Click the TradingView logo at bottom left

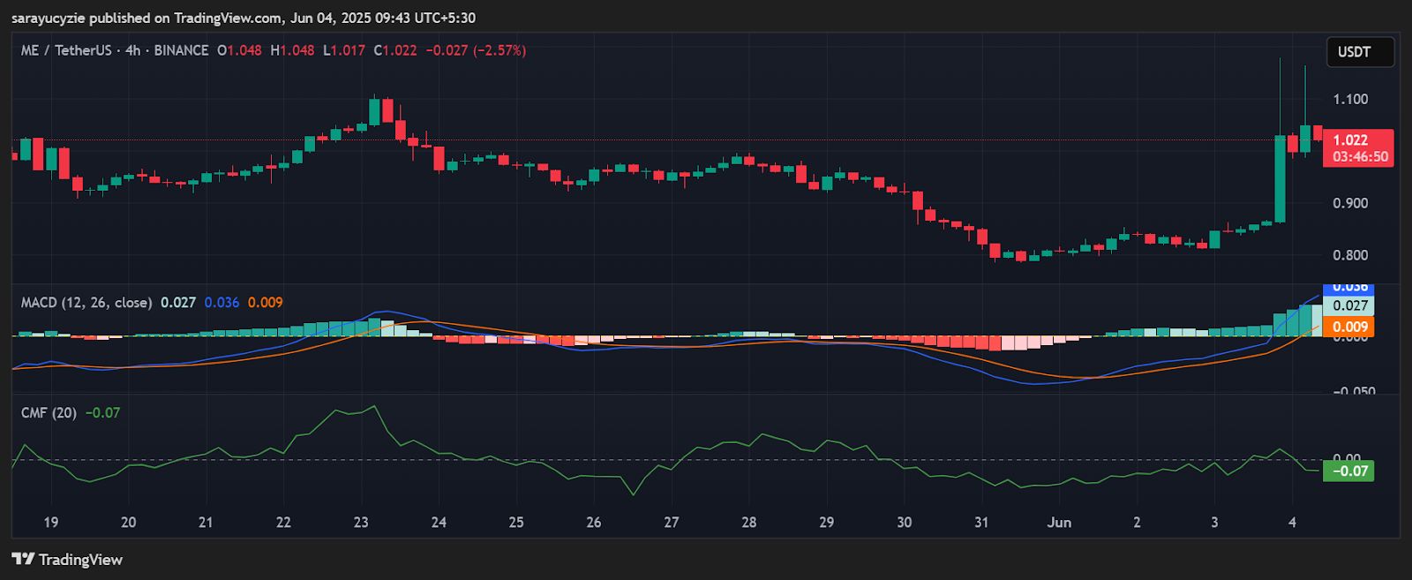point(67,560)
